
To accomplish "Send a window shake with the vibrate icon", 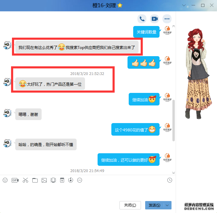I will click(x=53, y=180).
